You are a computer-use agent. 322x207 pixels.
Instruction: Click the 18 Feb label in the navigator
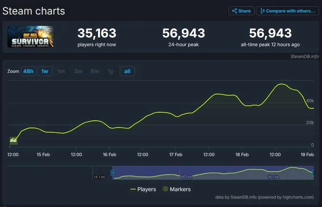click(x=273, y=177)
